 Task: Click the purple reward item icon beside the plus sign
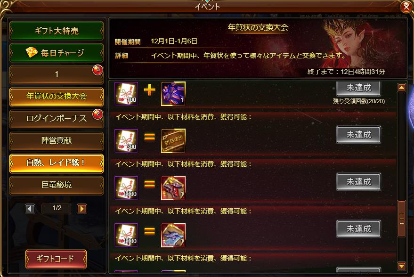(173, 93)
